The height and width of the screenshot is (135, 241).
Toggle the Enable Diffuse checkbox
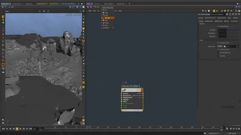[x=218, y=27]
